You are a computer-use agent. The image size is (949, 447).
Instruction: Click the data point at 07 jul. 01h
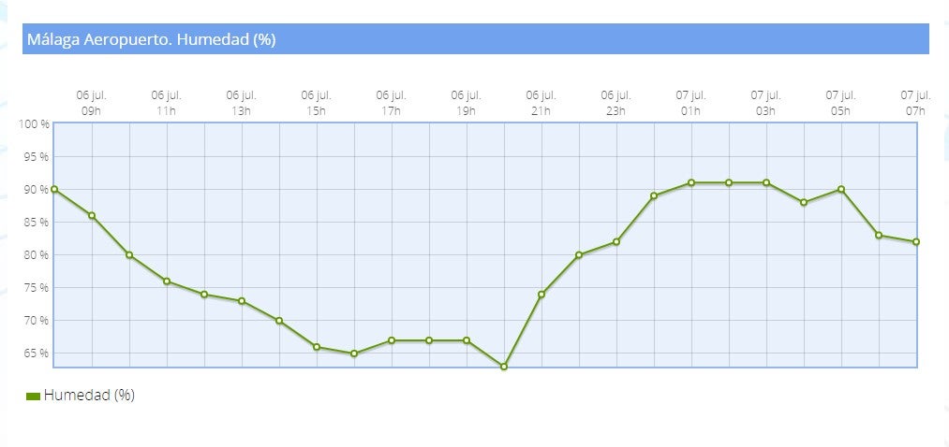pyautogui.click(x=691, y=183)
